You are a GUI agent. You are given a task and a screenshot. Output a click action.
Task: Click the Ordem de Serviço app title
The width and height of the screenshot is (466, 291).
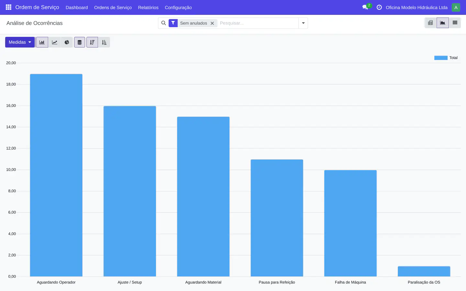37,7
